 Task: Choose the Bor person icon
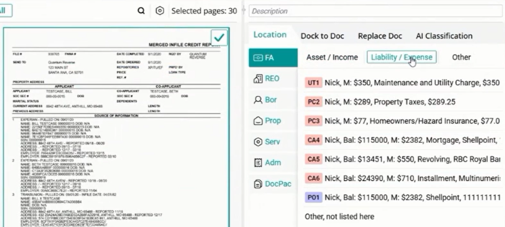click(258, 100)
